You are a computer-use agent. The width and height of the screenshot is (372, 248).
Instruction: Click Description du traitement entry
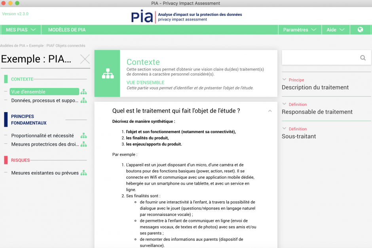tap(315, 88)
